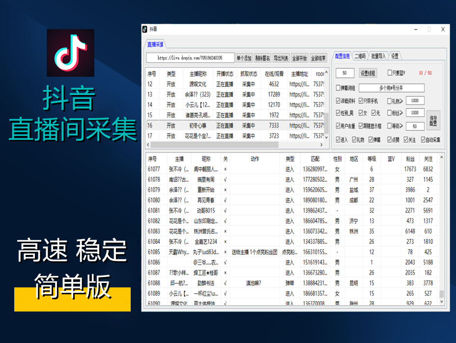Viewport: 456px width, 343px height.
Task: Click the up arrow of the streamer list scrollbar
Action: click(326, 72)
